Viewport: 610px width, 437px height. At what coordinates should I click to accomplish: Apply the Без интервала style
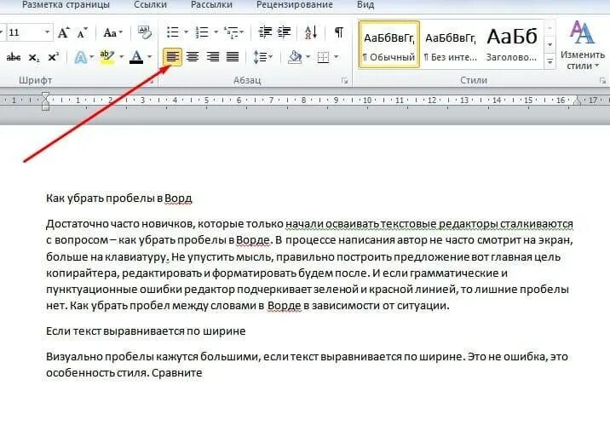(451, 45)
